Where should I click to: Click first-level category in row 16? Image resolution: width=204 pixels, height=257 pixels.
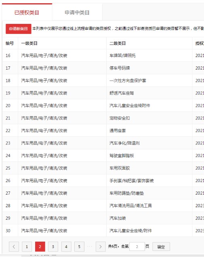tap(44, 55)
